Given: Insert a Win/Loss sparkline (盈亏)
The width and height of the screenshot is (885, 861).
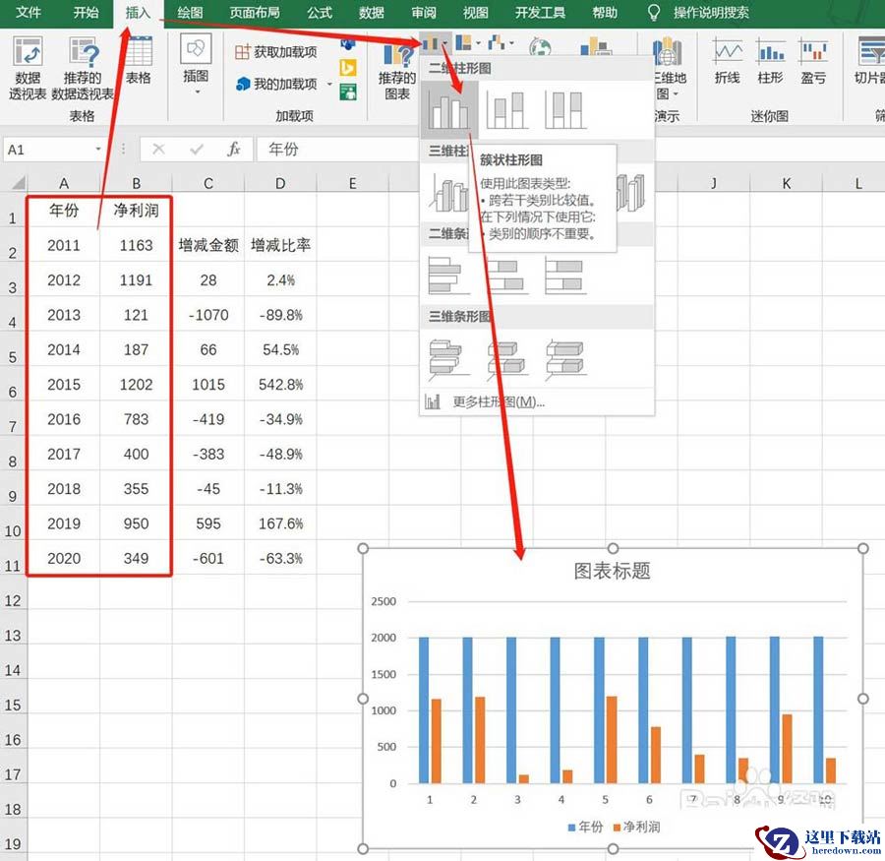Looking at the screenshot, I should point(813,61).
